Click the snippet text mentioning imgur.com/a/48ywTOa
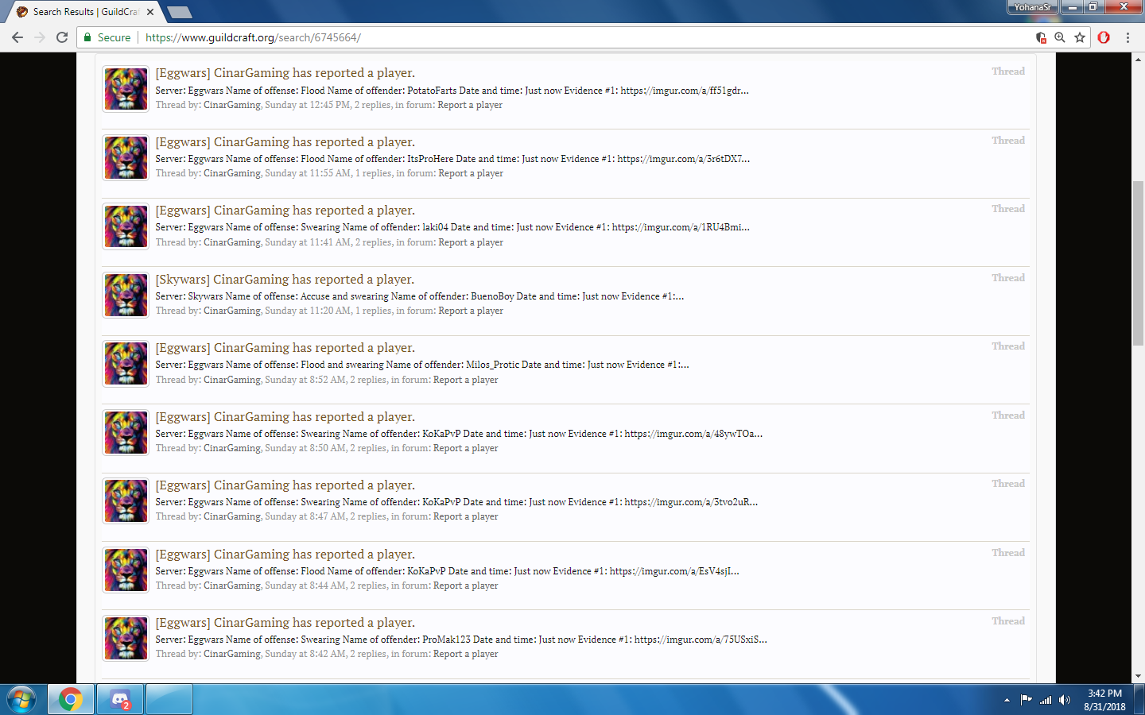Screen dimensions: 1145x715 (x=459, y=434)
